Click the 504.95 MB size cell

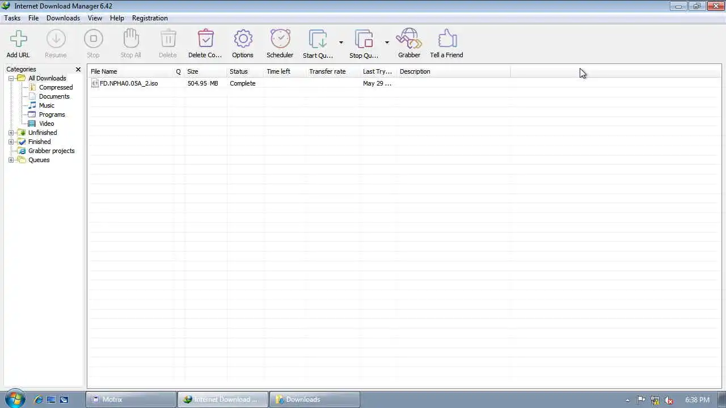(x=202, y=83)
